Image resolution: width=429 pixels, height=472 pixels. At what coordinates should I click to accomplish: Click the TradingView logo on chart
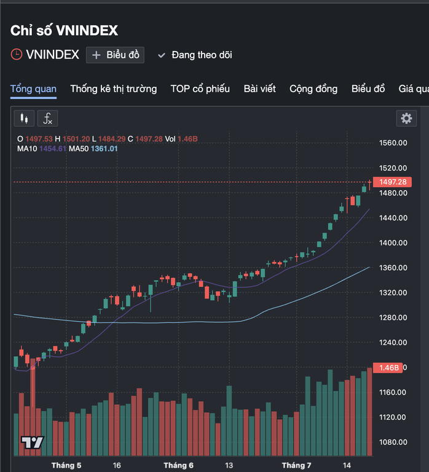coord(33,442)
